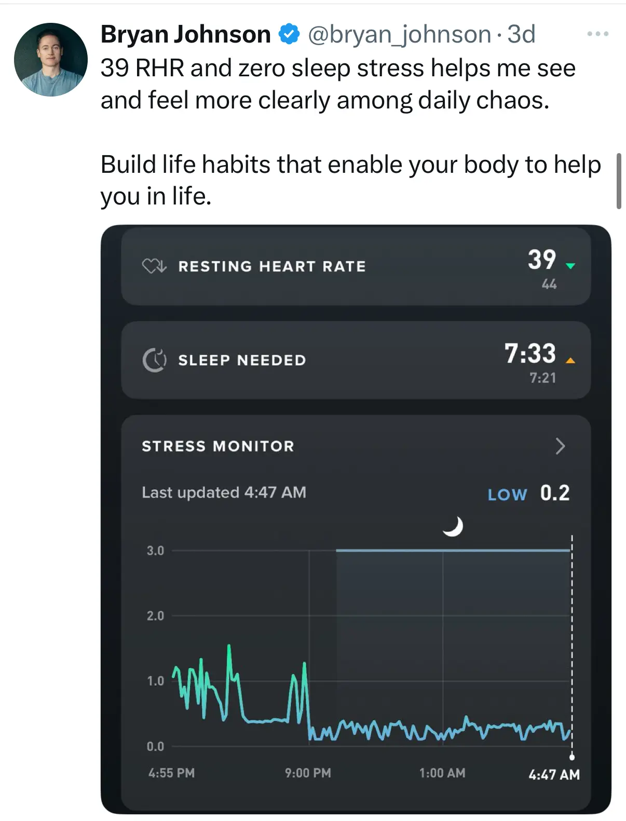Image resolution: width=626 pixels, height=821 pixels.
Task: Open the tweet's three-dot more menu
Action: tap(597, 34)
